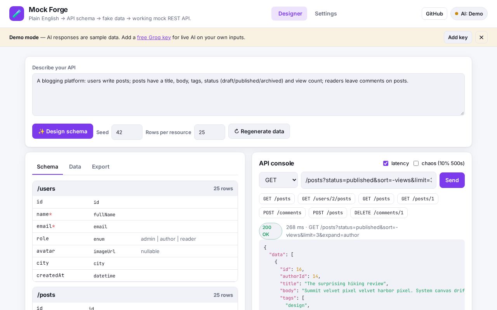Select the Schema tab

coord(47,167)
